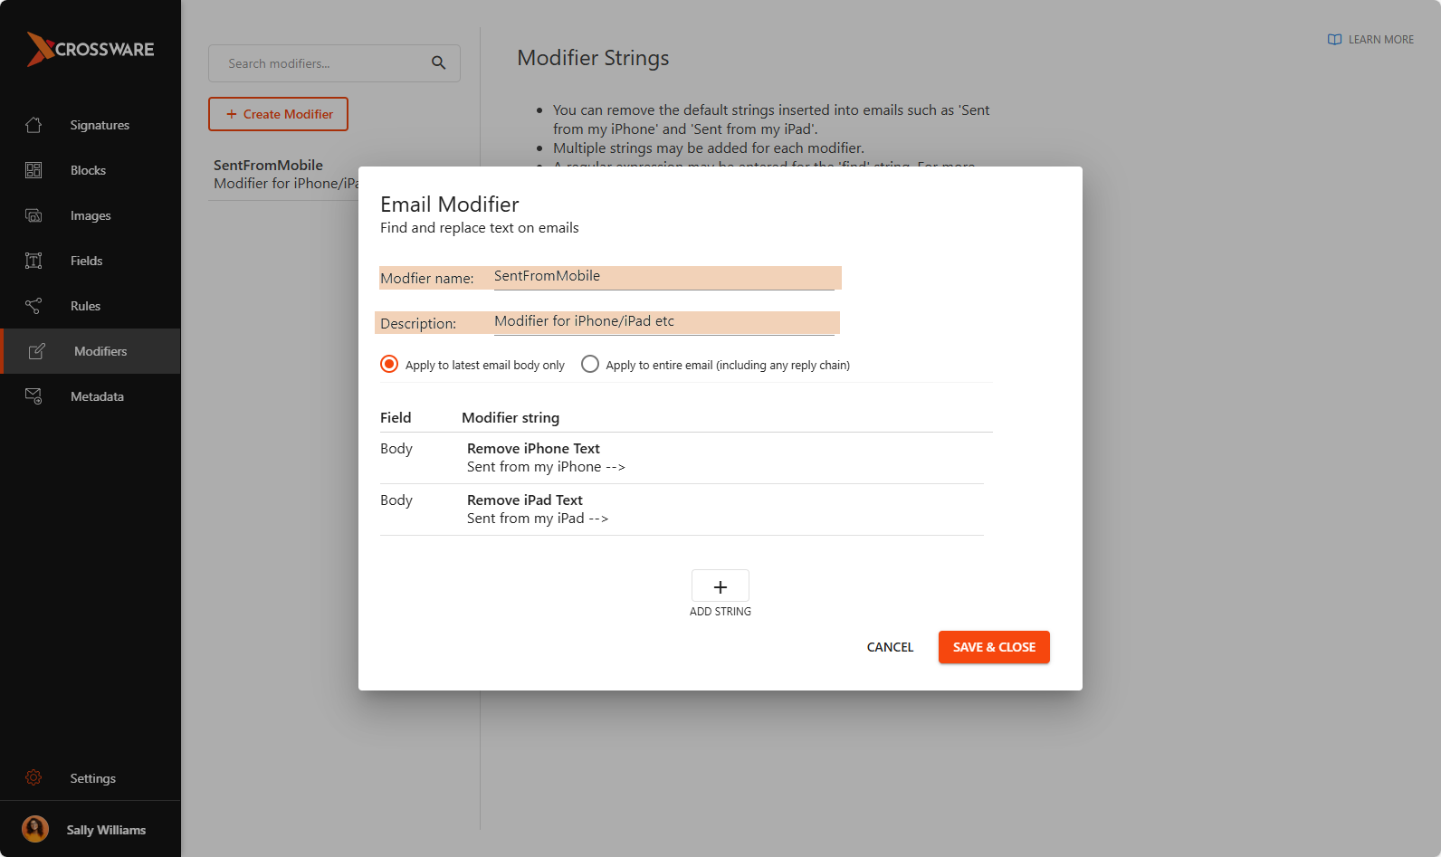Select the Fields icon in sidebar
Screen dimensions: 1441x857
[33, 261]
